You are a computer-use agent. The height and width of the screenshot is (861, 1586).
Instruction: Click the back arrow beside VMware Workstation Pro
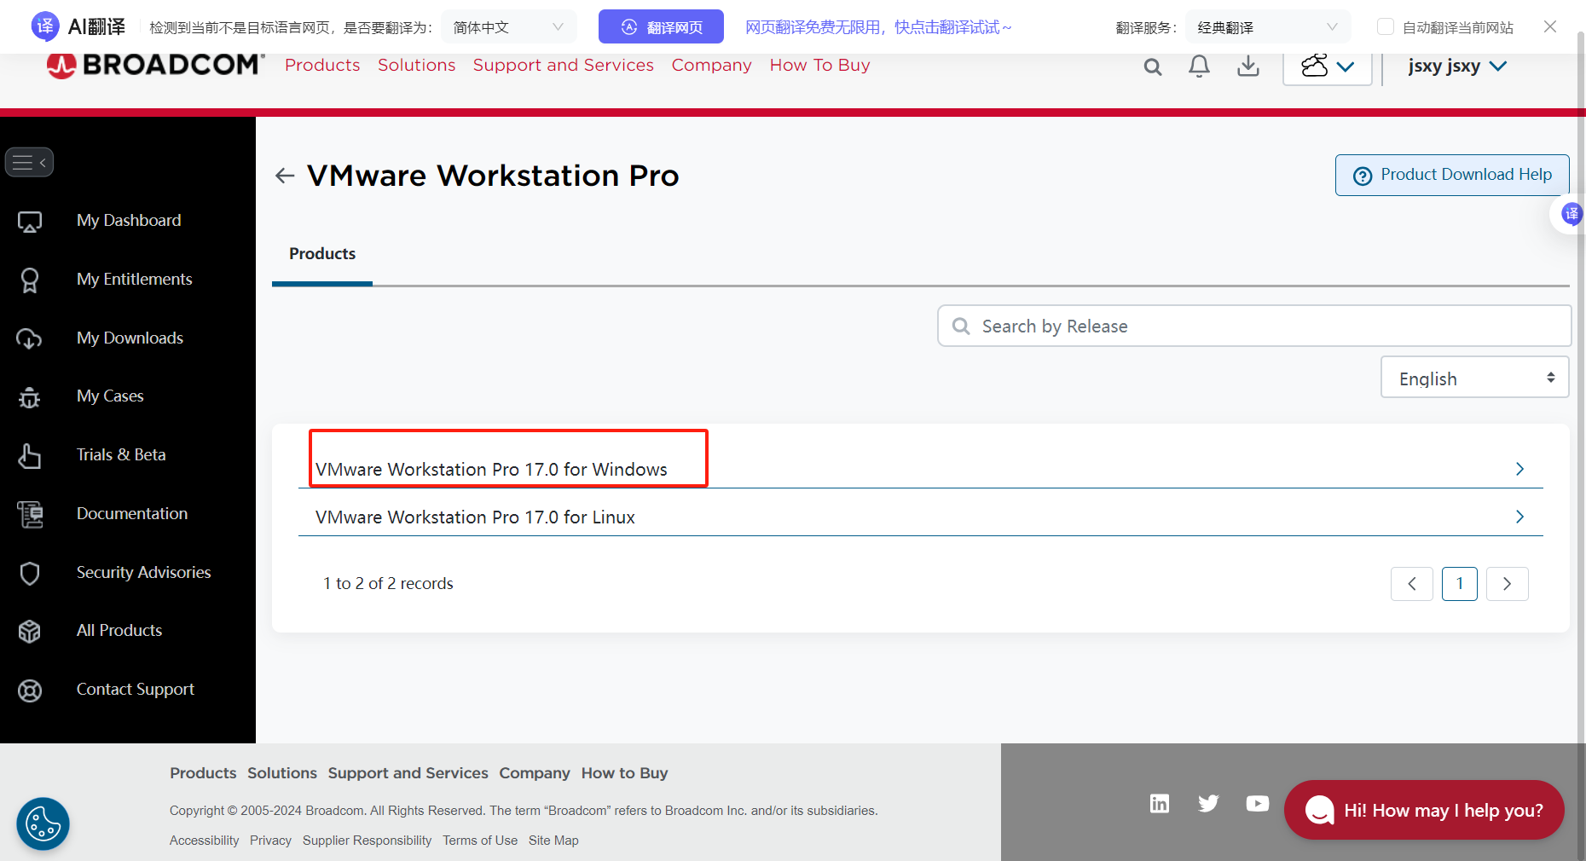pos(285,176)
